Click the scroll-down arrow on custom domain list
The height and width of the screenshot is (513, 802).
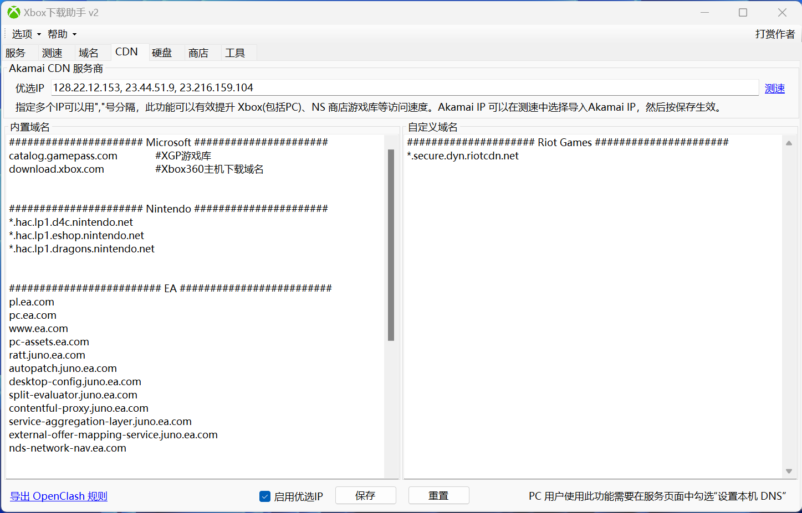click(x=789, y=471)
